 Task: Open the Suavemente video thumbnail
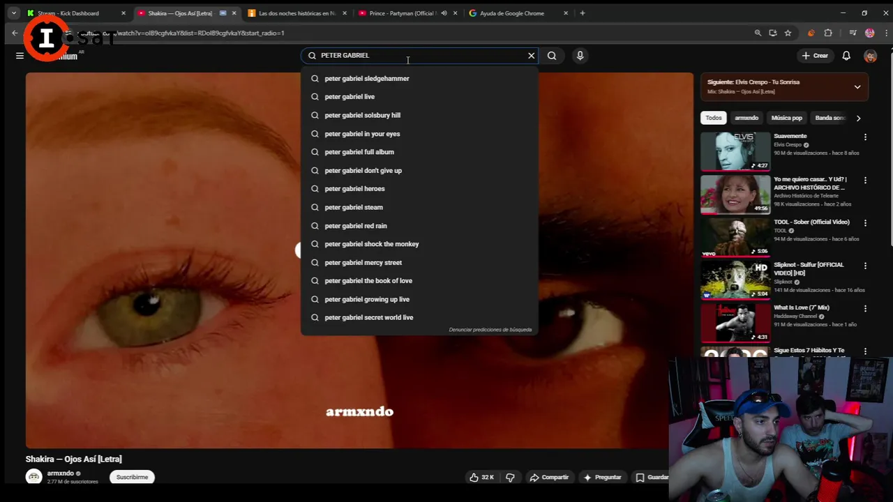(x=735, y=151)
